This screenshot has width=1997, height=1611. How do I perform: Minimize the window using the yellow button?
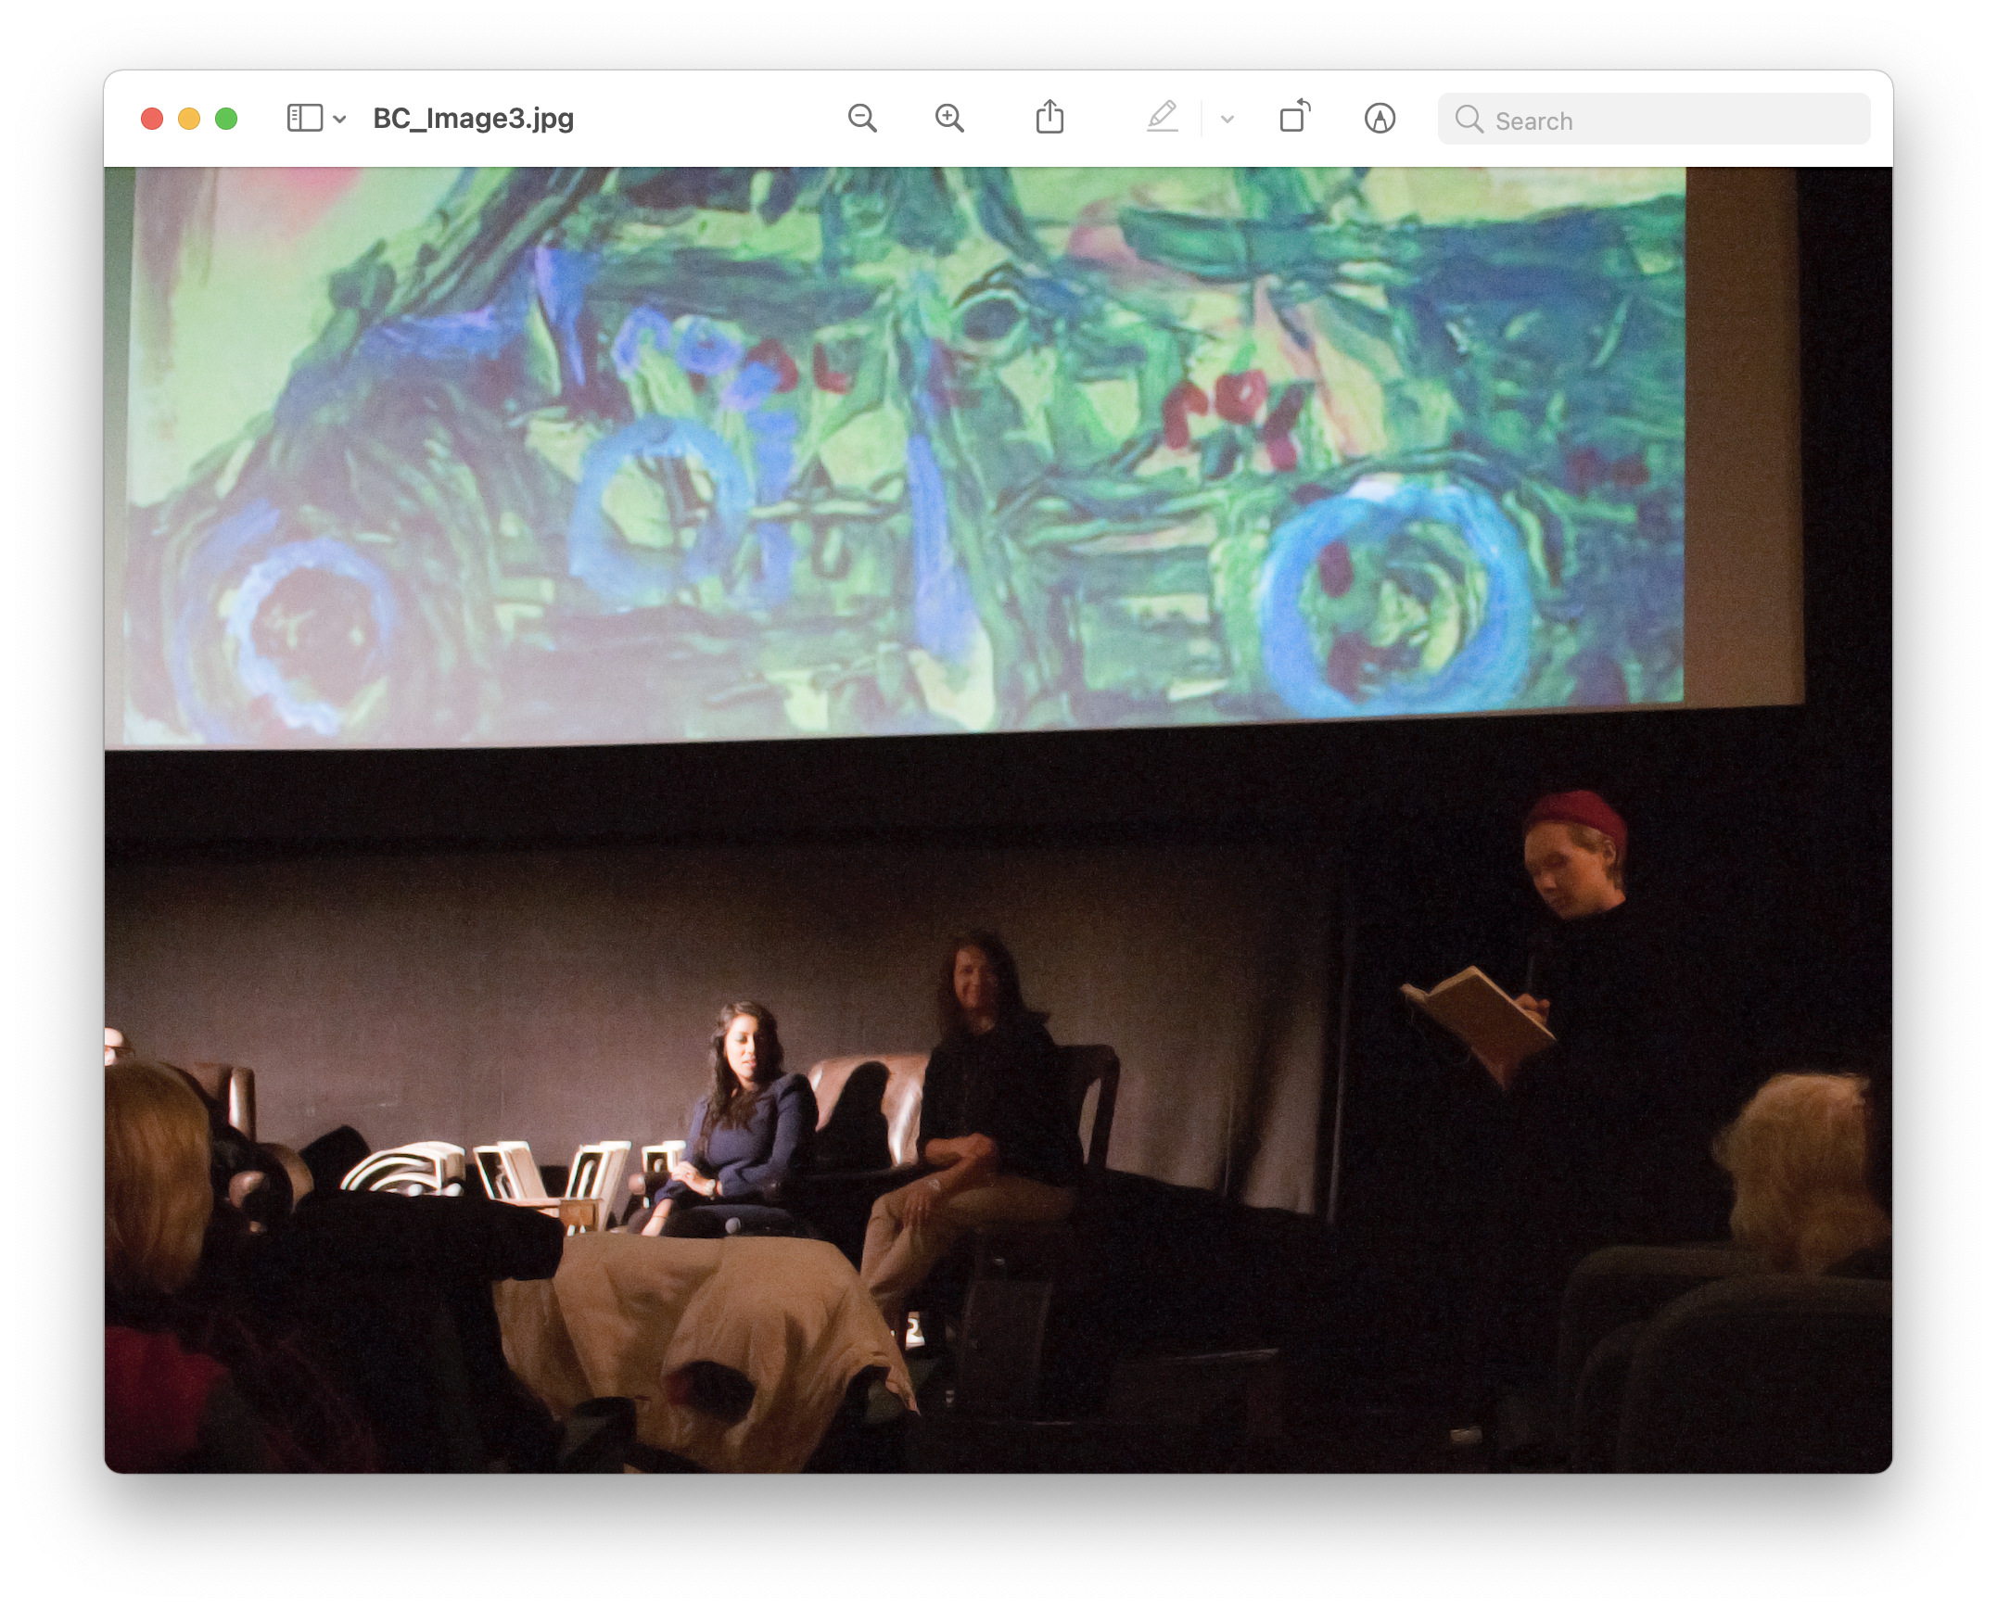coord(189,119)
